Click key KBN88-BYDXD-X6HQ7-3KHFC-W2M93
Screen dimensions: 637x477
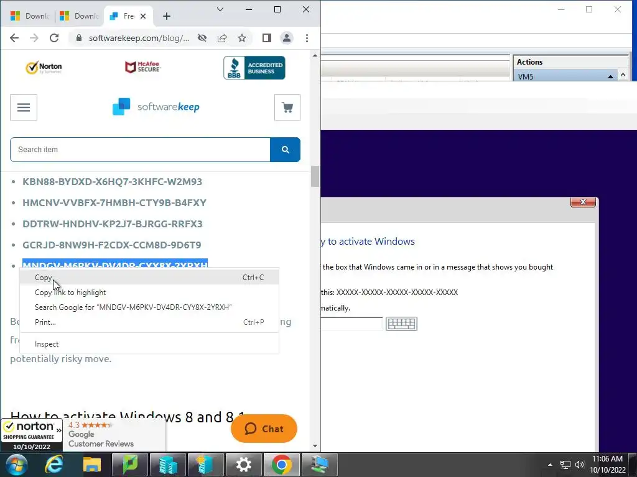point(112,182)
